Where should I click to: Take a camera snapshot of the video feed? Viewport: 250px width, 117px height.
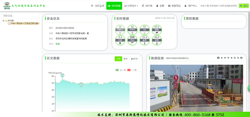click(x=218, y=58)
